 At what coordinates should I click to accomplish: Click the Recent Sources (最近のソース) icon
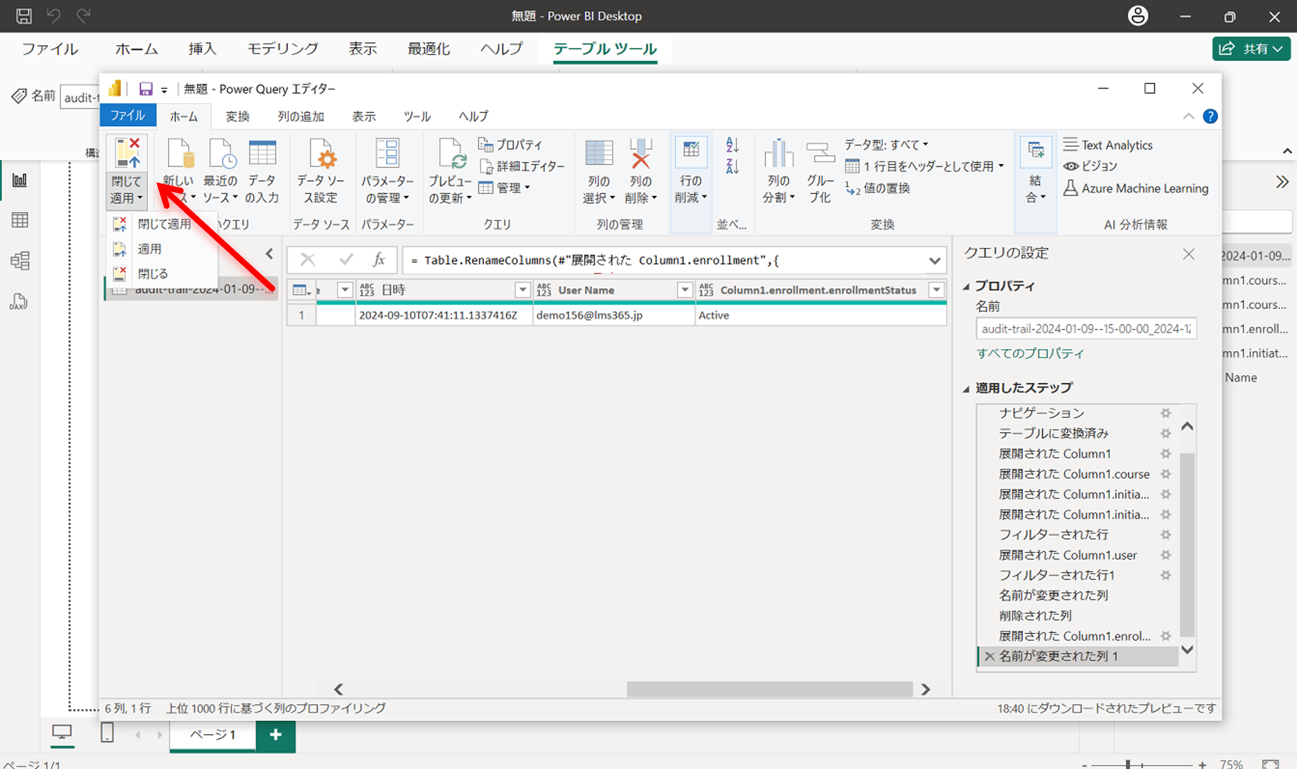point(222,153)
